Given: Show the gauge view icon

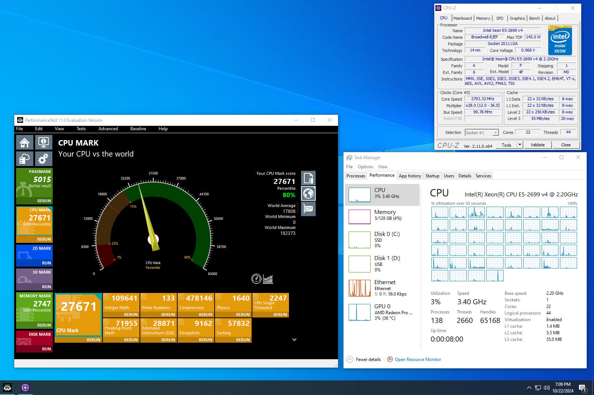Looking at the screenshot, I should coord(256,279).
